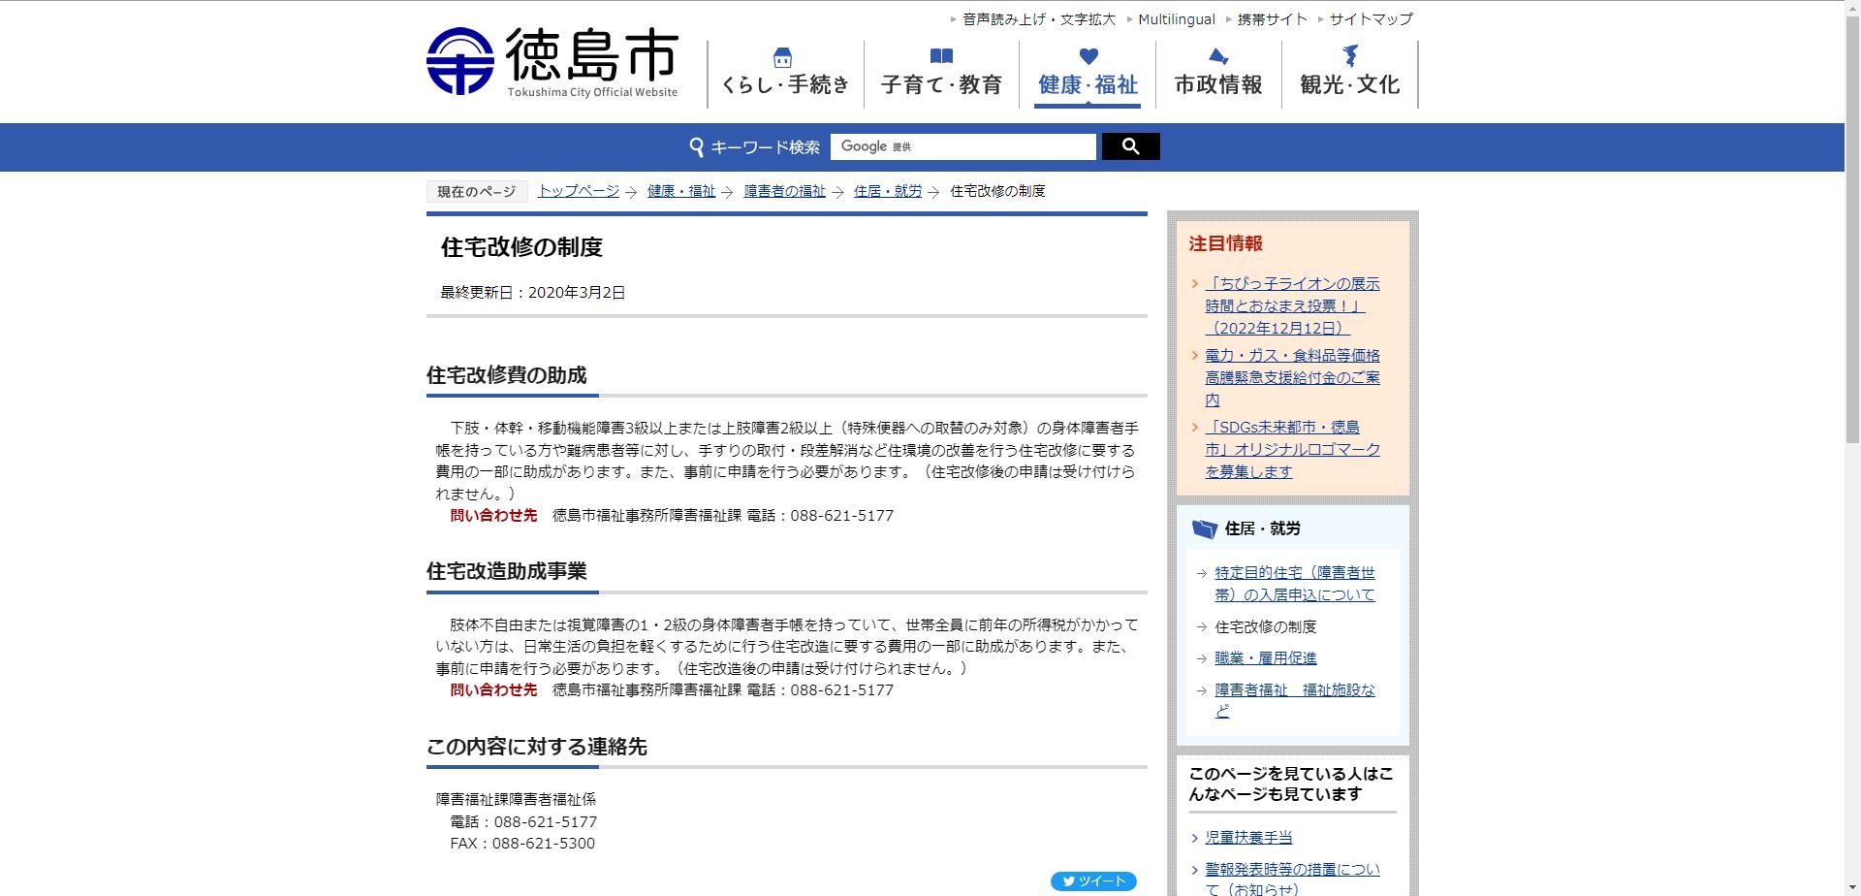
Task: Click the FAX:088-621-5300 text
Action: [x=522, y=843]
